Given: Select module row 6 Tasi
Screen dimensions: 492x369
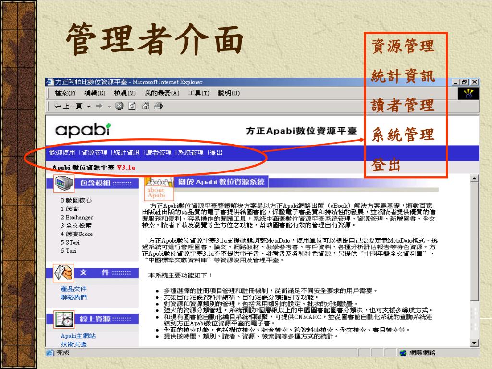Looking at the screenshot, I should pos(68,250).
